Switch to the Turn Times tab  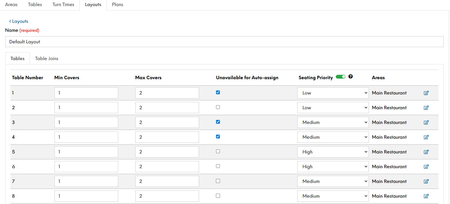(63, 5)
